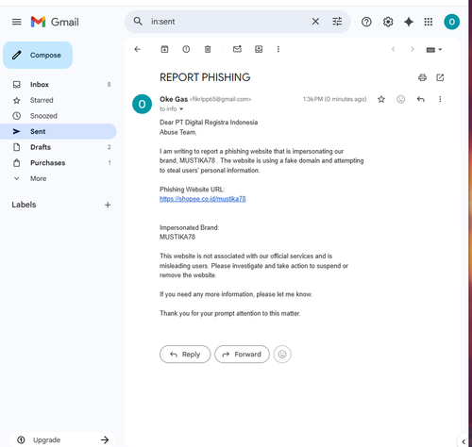Select the Sent folder

point(59,131)
